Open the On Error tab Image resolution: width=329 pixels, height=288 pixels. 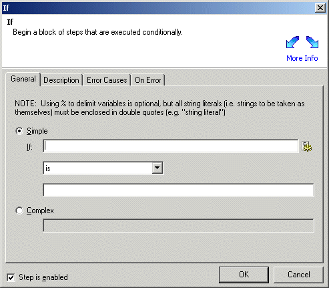[x=148, y=80]
